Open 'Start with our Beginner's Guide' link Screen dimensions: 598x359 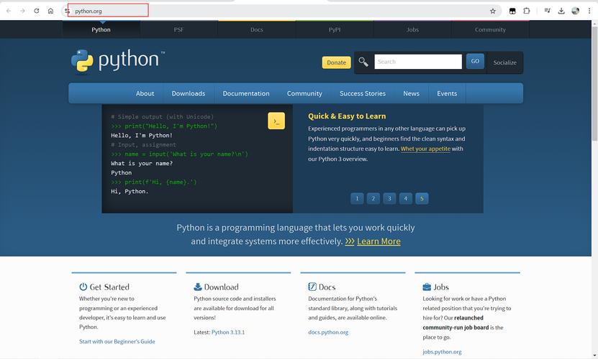tap(117, 342)
